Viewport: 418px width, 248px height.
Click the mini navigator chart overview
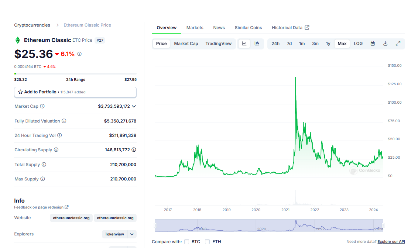(x=269, y=225)
